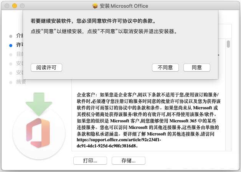This screenshot has width=241, height=172.
Task: Click the first 安装 step bullet dot
Action: point(11,64)
